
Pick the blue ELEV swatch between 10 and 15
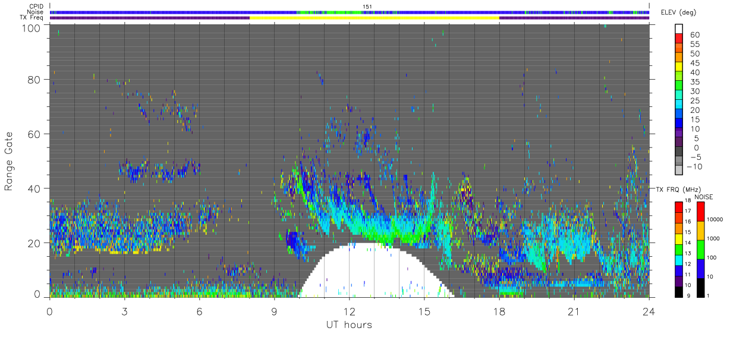pos(679,123)
